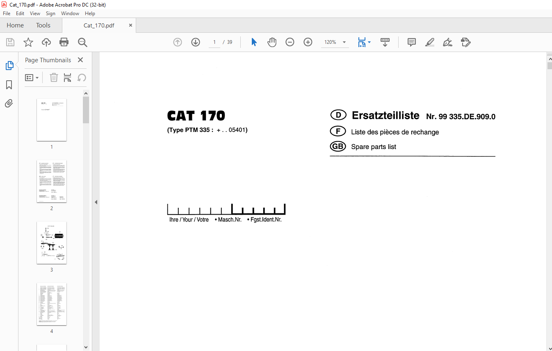The height and width of the screenshot is (351, 552).
Task: Click the cloud upload icon
Action: (46, 42)
